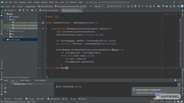Screen dimensions: 184x103
Task: Open the AVD Manager icon
Action: pos(170,6)
